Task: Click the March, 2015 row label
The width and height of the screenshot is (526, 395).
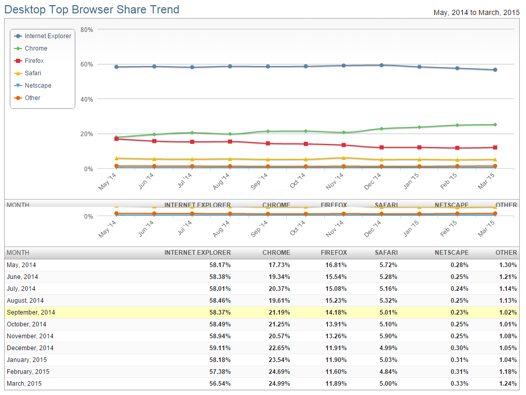Action: (x=24, y=384)
